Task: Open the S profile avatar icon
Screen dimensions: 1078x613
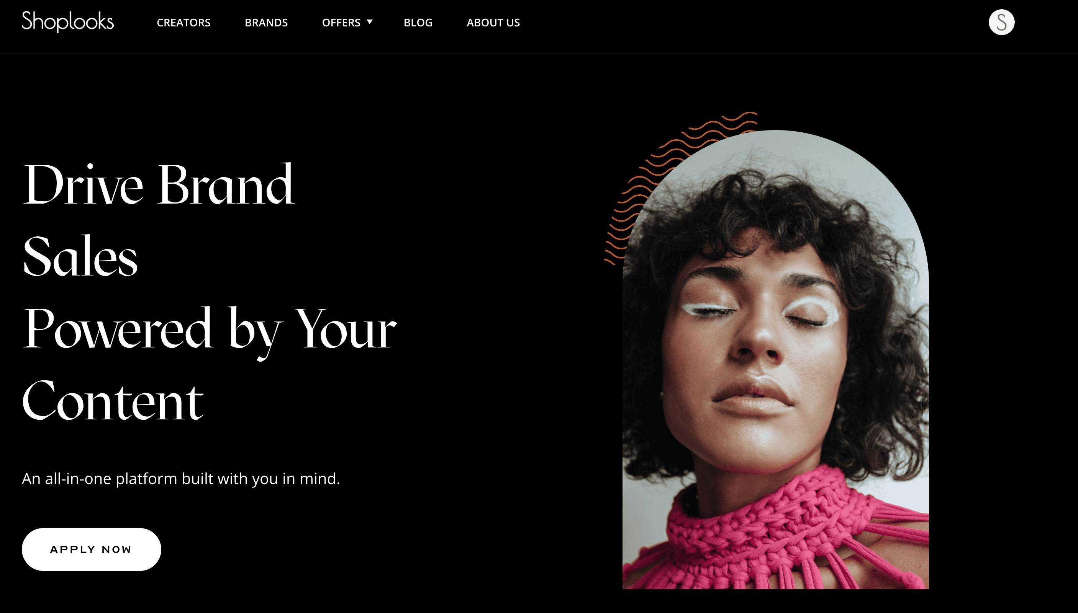Action: coord(1001,22)
